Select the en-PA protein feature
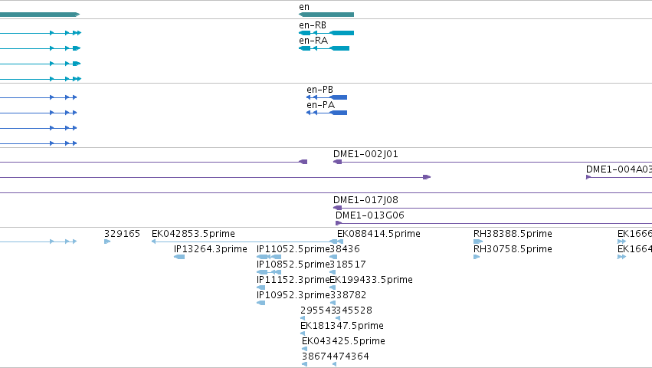This screenshot has width=652, height=368. click(326, 113)
